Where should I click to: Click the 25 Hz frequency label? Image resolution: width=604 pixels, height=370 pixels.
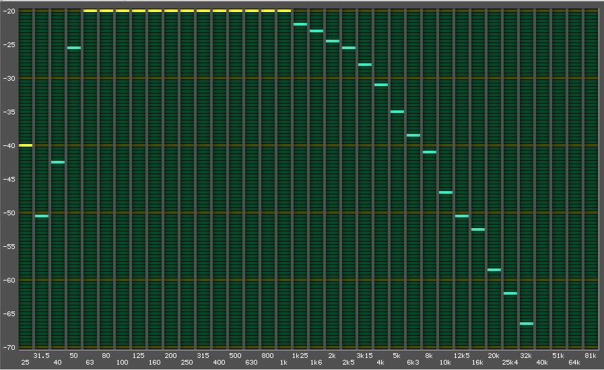click(26, 363)
